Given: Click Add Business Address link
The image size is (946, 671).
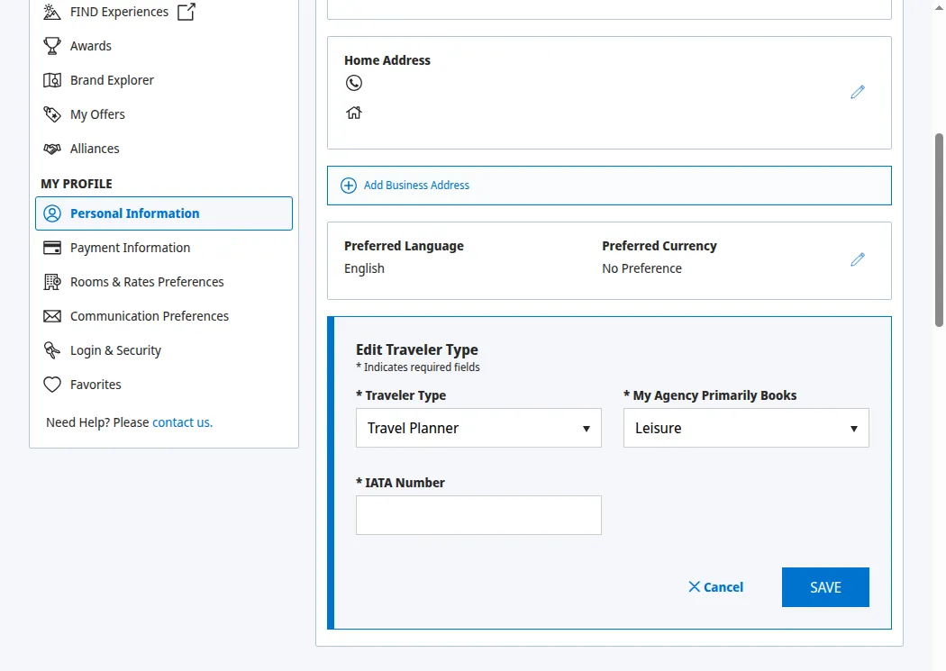Looking at the screenshot, I should 416,185.
